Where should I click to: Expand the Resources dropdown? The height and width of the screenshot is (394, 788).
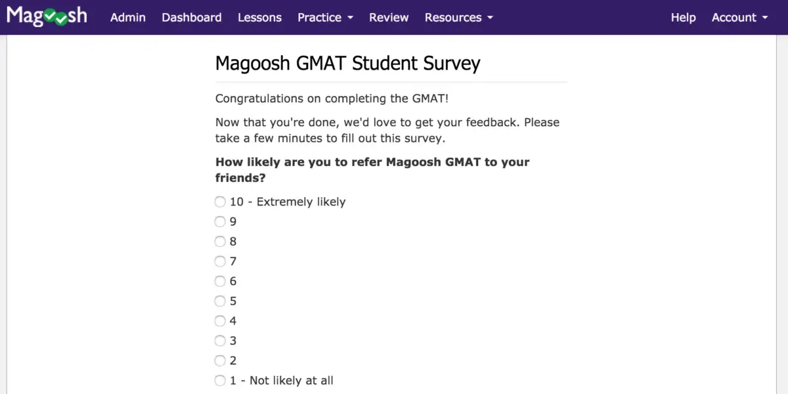pos(458,18)
